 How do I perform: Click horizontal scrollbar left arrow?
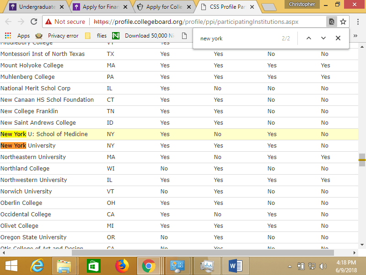tap(4, 253)
